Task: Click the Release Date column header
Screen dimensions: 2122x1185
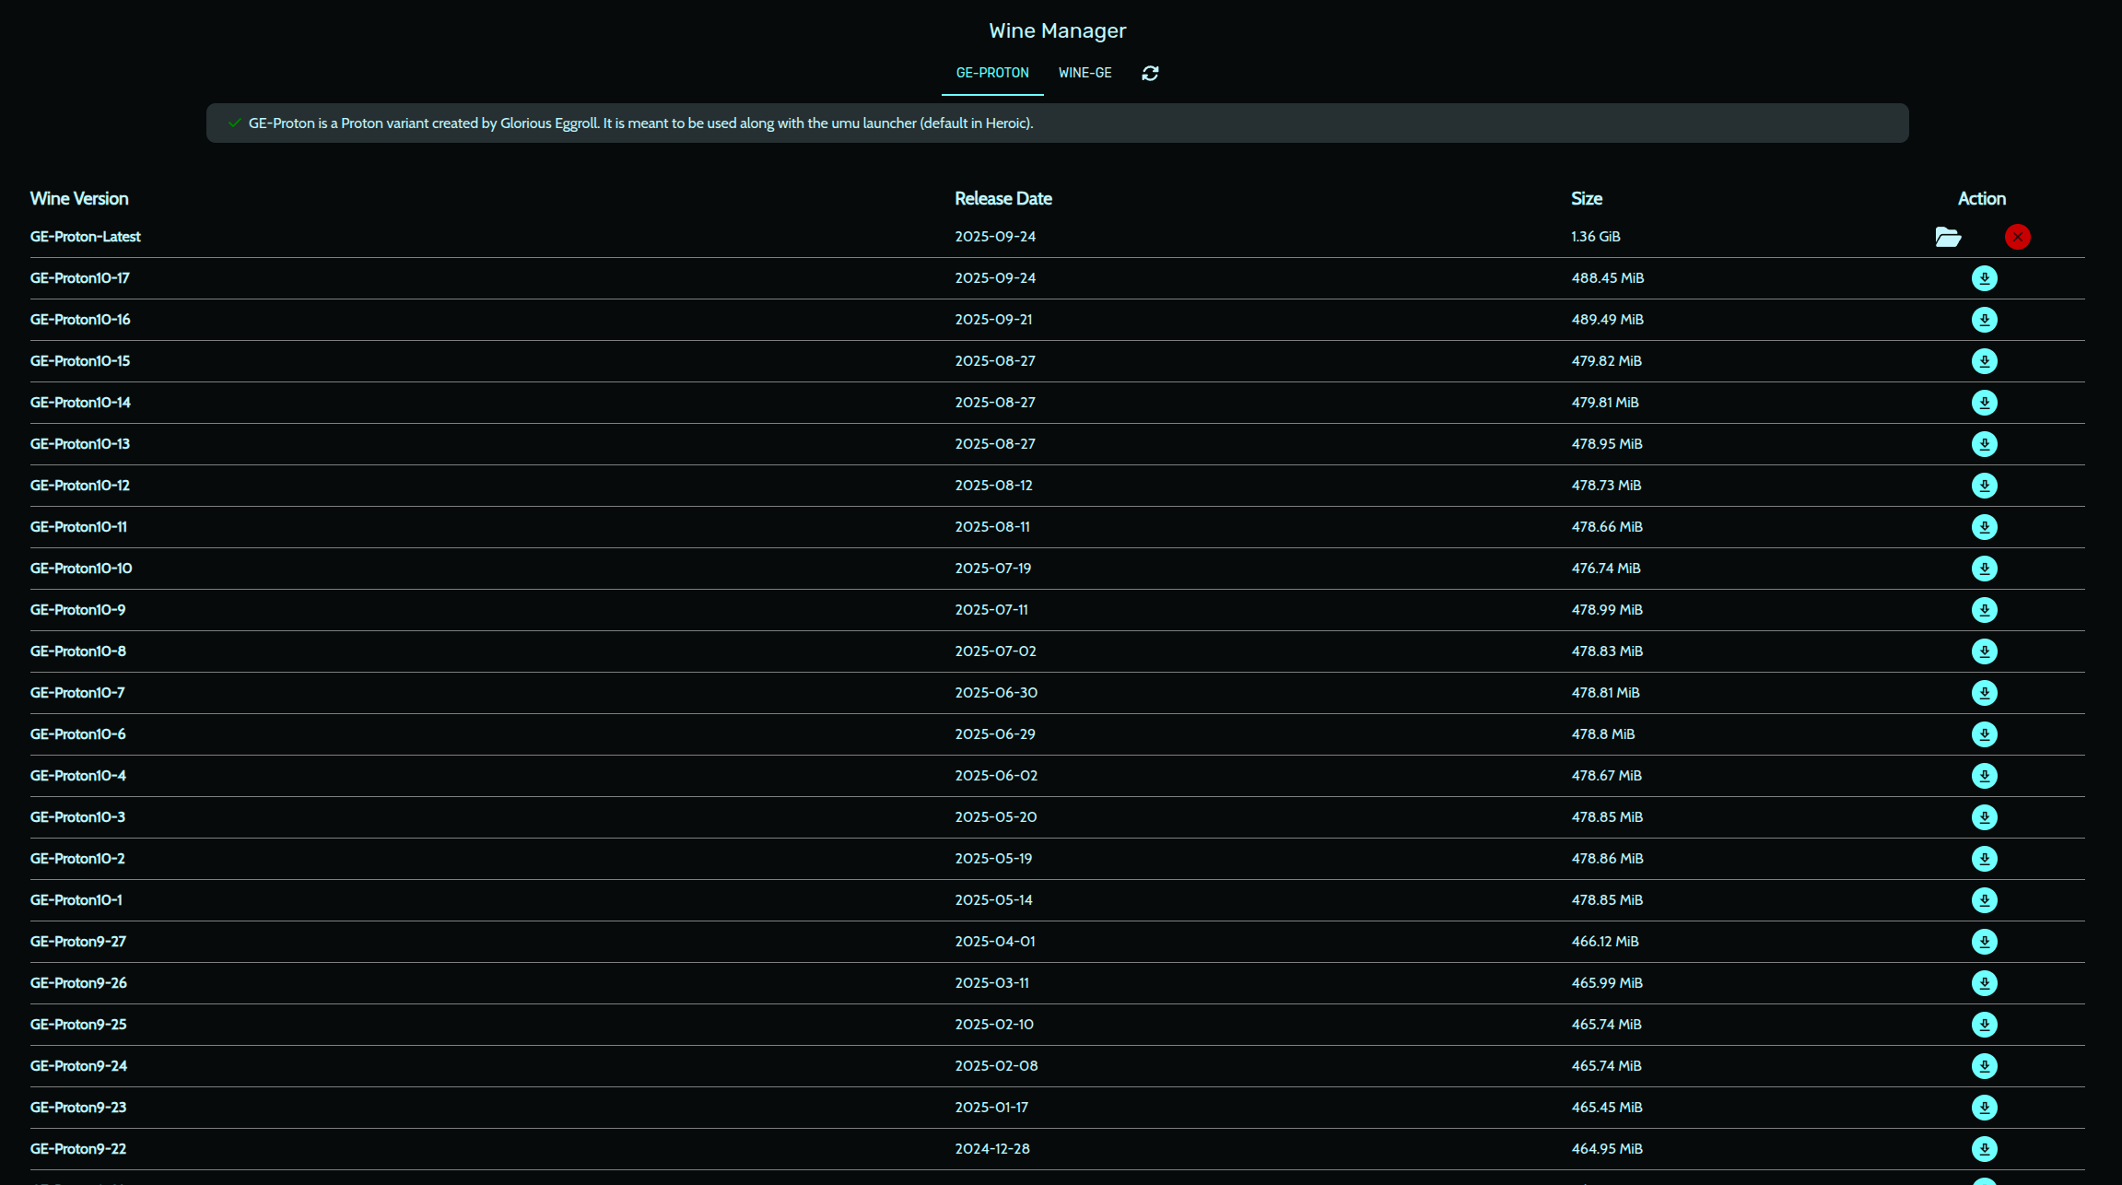Action: tap(1002, 198)
